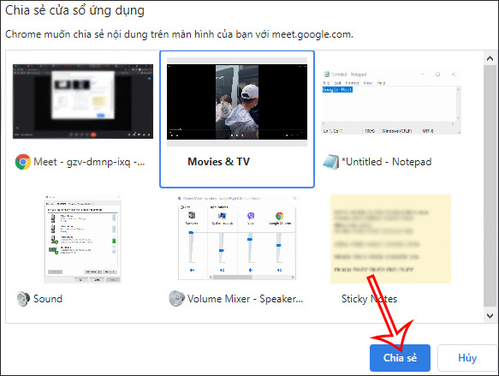The image size is (499, 376).
Task: Click the blue Chia sẻ button
Action: click(400, 358)
